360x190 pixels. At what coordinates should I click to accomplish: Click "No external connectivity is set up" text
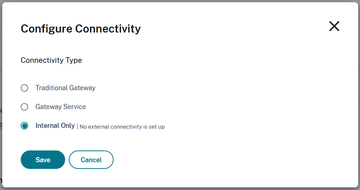pos(122,127)
